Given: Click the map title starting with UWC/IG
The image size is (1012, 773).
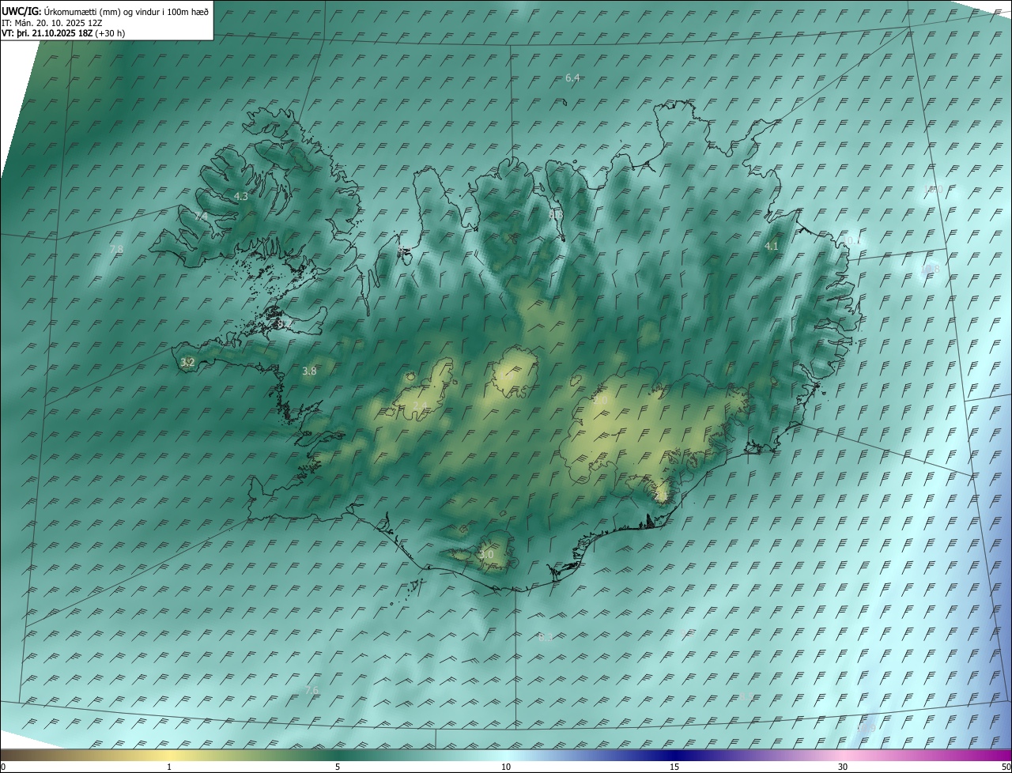Looking at the screenshot, I should click(x=105, y=10).
